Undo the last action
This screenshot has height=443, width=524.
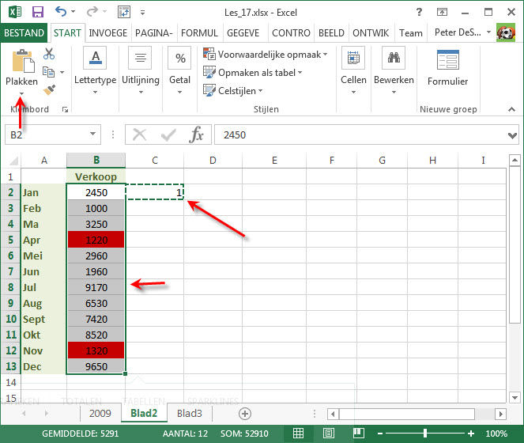(x=61, y=12)
